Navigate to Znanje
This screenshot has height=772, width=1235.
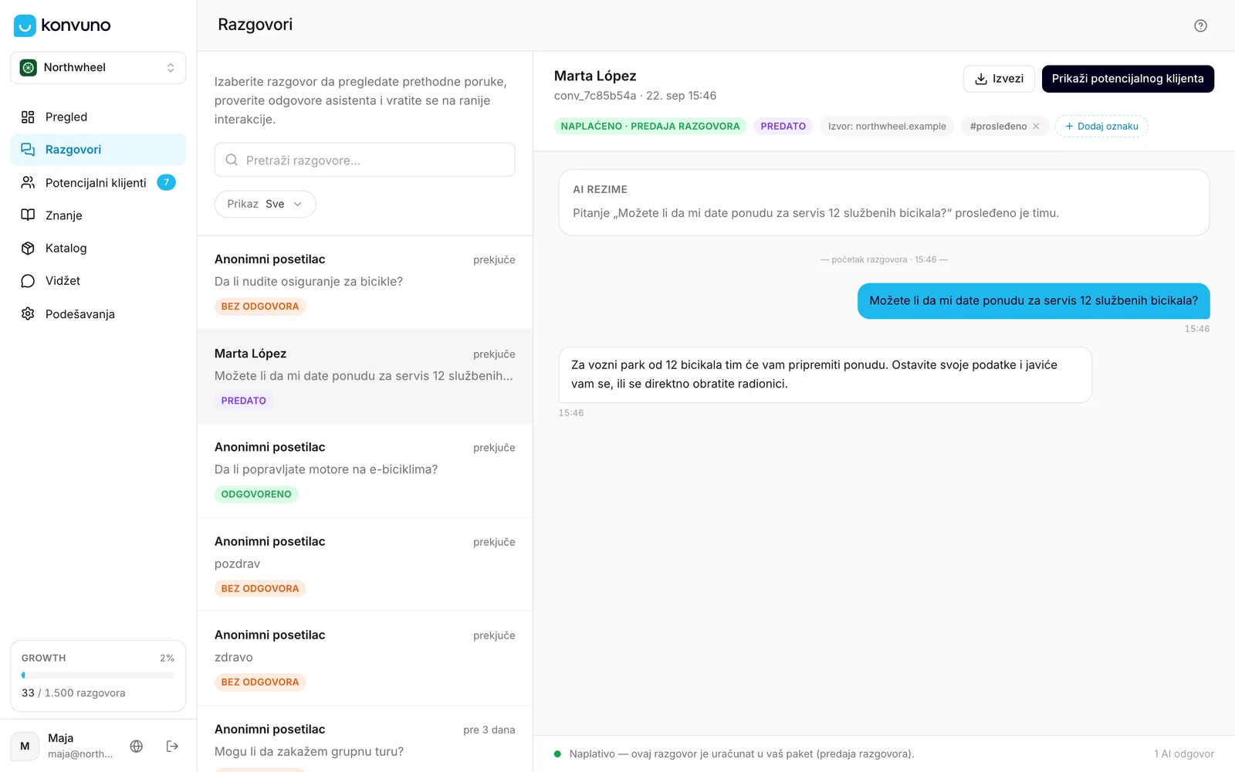click(98, 215)
